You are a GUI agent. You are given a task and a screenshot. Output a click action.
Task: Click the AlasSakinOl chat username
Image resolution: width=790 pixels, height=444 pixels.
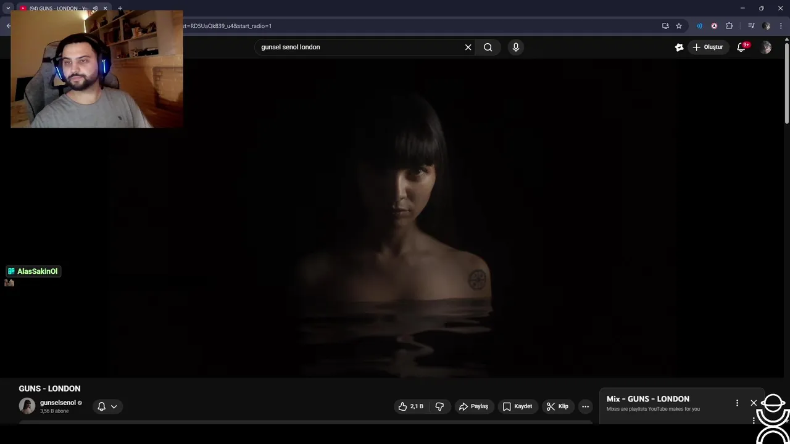[x=37, y=271]
